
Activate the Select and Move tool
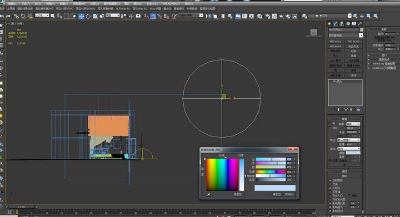click(81, 16)
